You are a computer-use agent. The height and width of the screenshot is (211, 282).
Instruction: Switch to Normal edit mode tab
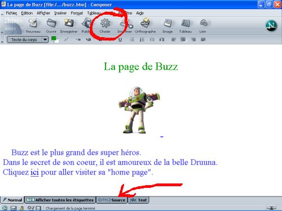point(12,200)
